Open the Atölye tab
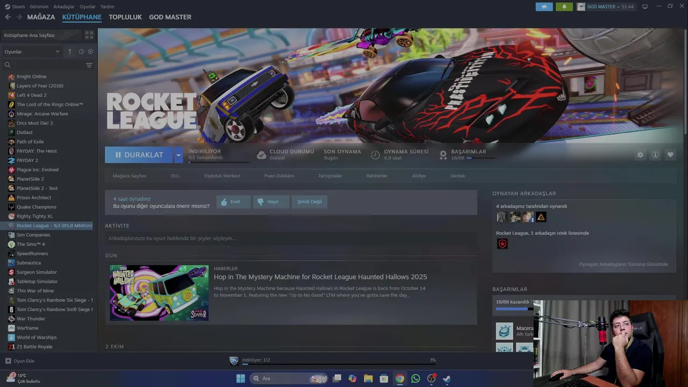The width and height of the screenshot is (688, 387). [x=419, y=176]
